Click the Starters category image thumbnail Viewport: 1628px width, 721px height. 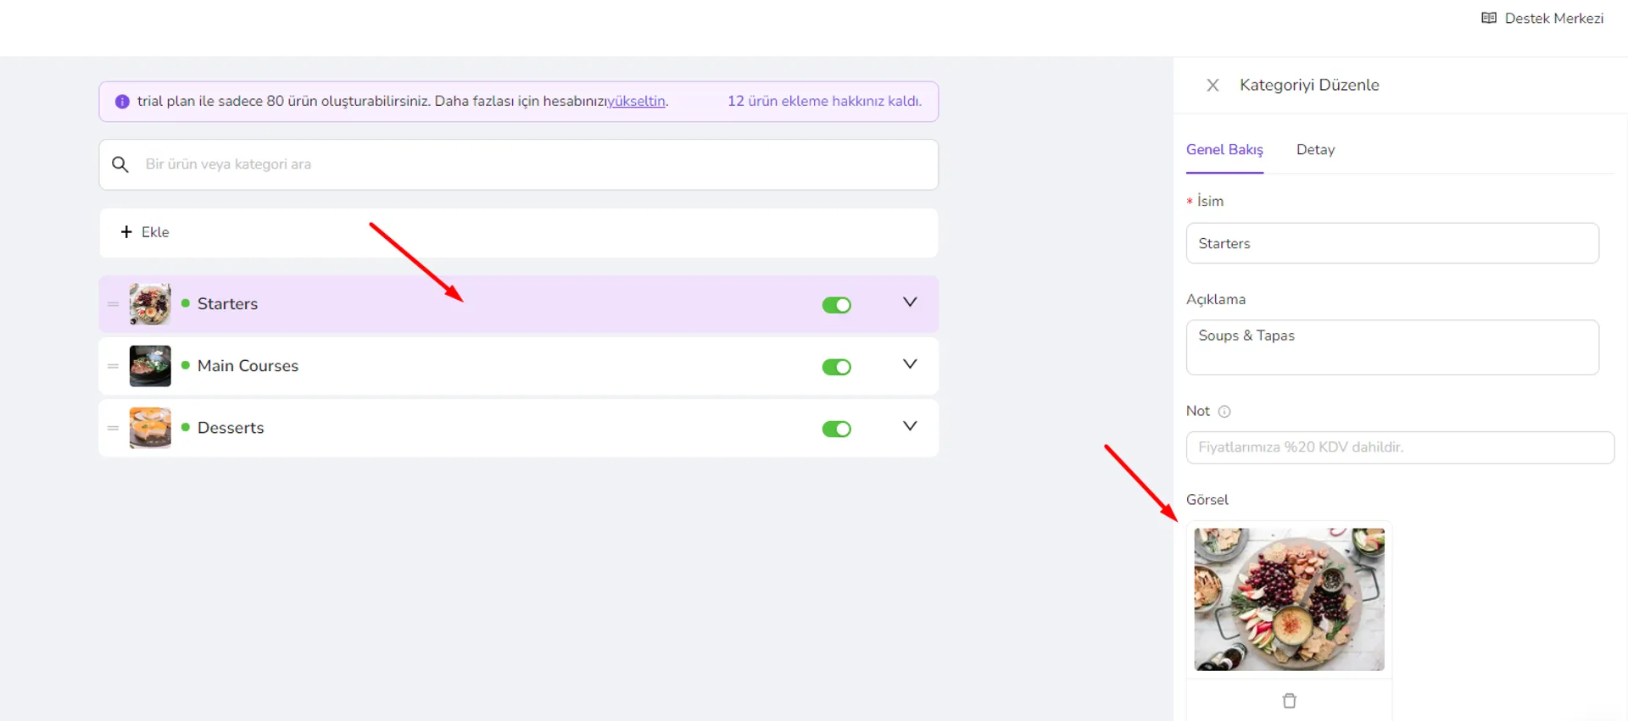tap(150, 304)
